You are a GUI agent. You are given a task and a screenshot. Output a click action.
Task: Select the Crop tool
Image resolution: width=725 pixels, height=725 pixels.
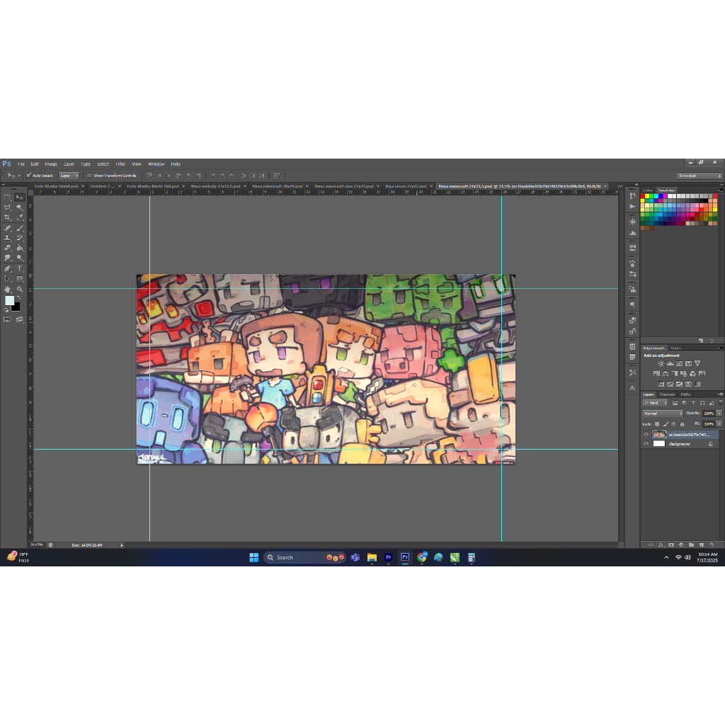click(x=8, y=217)
